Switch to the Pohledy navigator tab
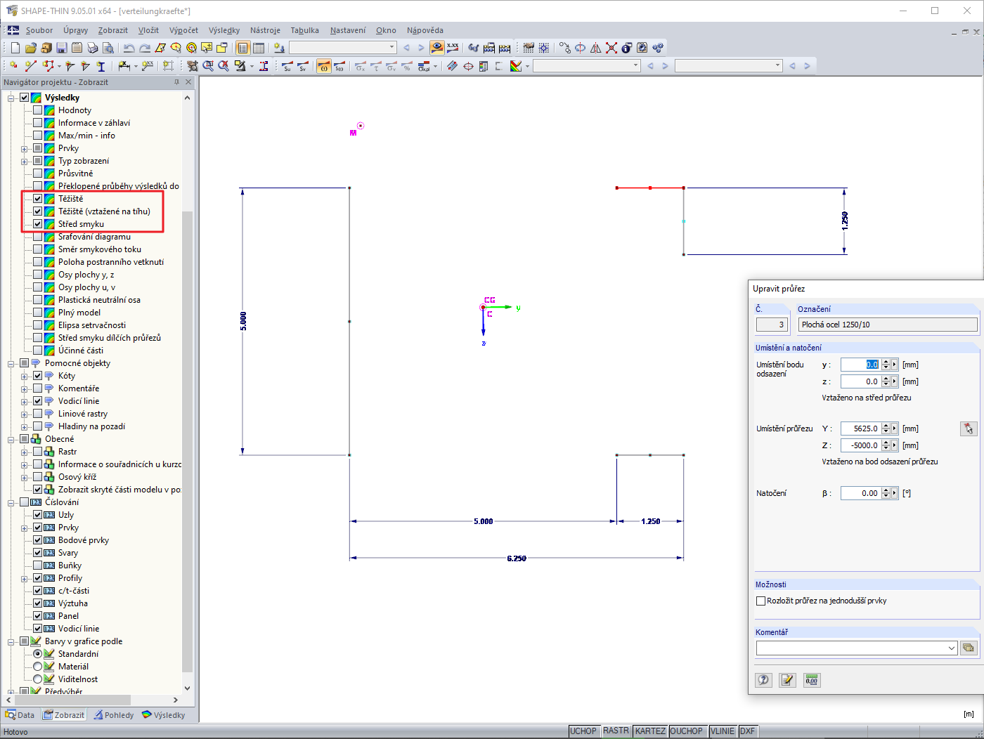Image resolution: width=984 pixels, height=739 pixels. (114, 715)
